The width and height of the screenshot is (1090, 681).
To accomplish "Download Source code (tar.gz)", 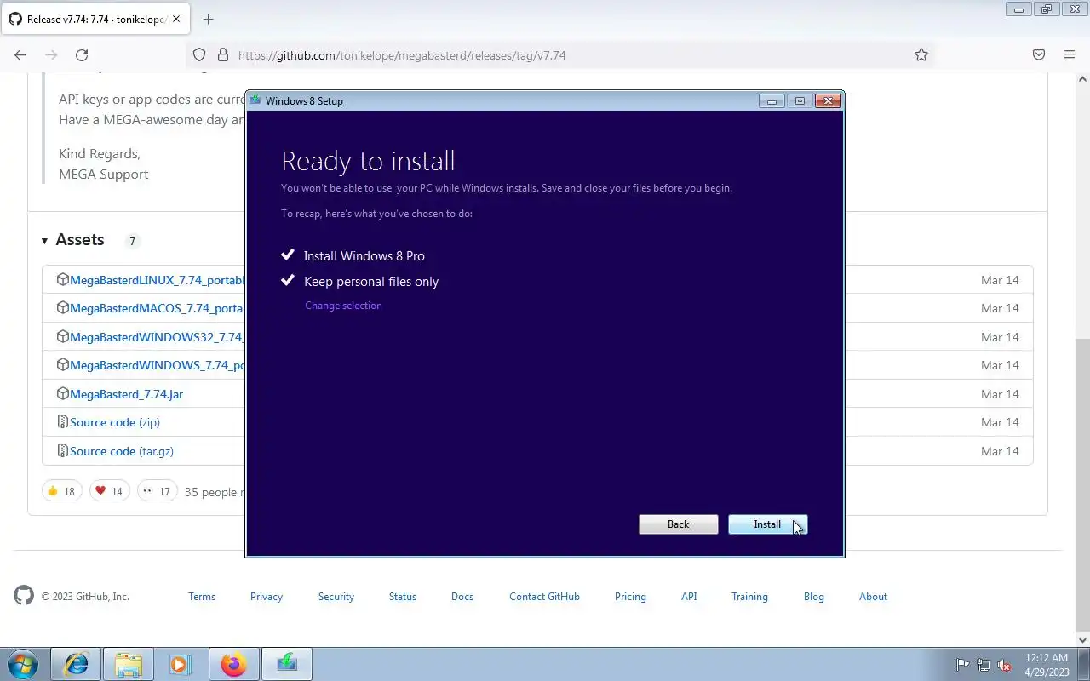I will (122, 451).
